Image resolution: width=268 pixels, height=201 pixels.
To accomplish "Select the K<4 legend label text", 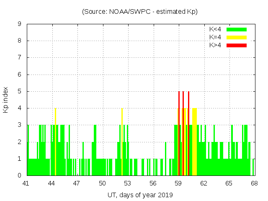I will coord(215,29).
